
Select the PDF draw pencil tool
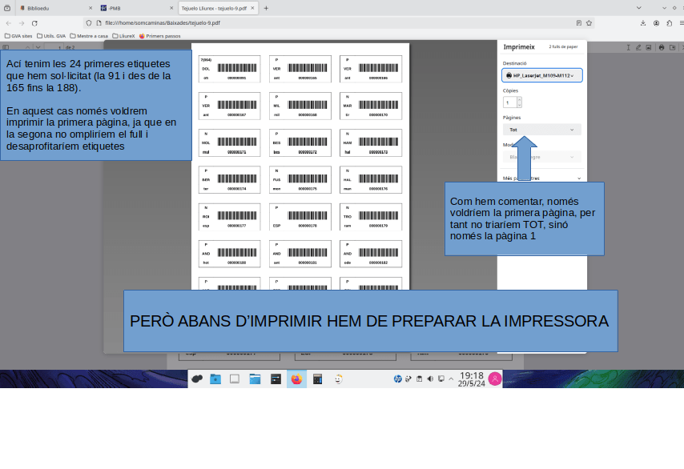pyautogui.click(x=638, y=47)
